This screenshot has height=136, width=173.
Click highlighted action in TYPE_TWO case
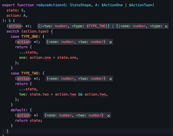coord(23,78)
